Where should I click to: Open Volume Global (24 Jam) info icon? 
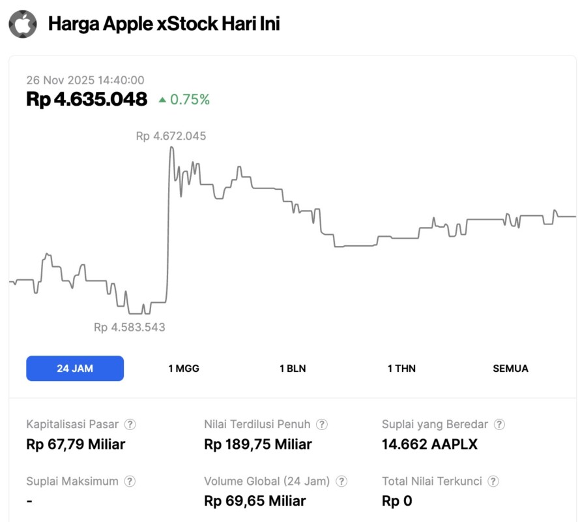click(x=341, y=482)
